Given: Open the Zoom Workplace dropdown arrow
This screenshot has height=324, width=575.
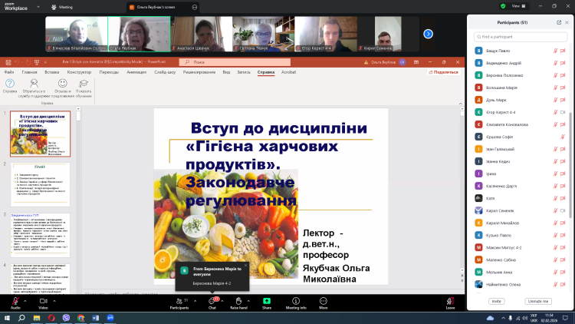Looking at the screenshot, I should coord(38,7).
